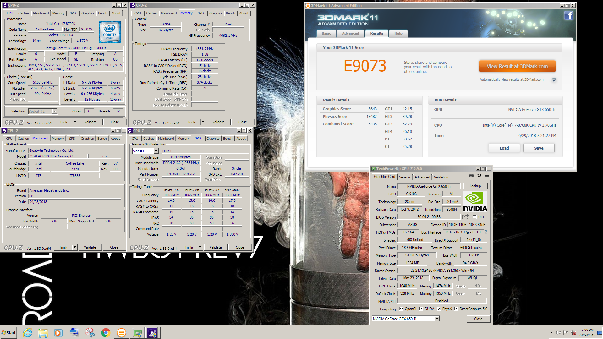The height and width of the screenshot is (339, 603).
Task: Take a GPU-Z screenshot with camera icon
Action: point(471,176)
